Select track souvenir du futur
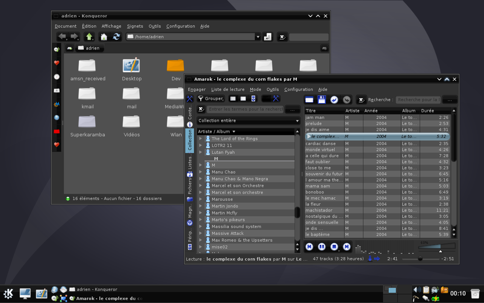This screenshot has height=303, width=484. pyautogui.click(x=377, y=174)
